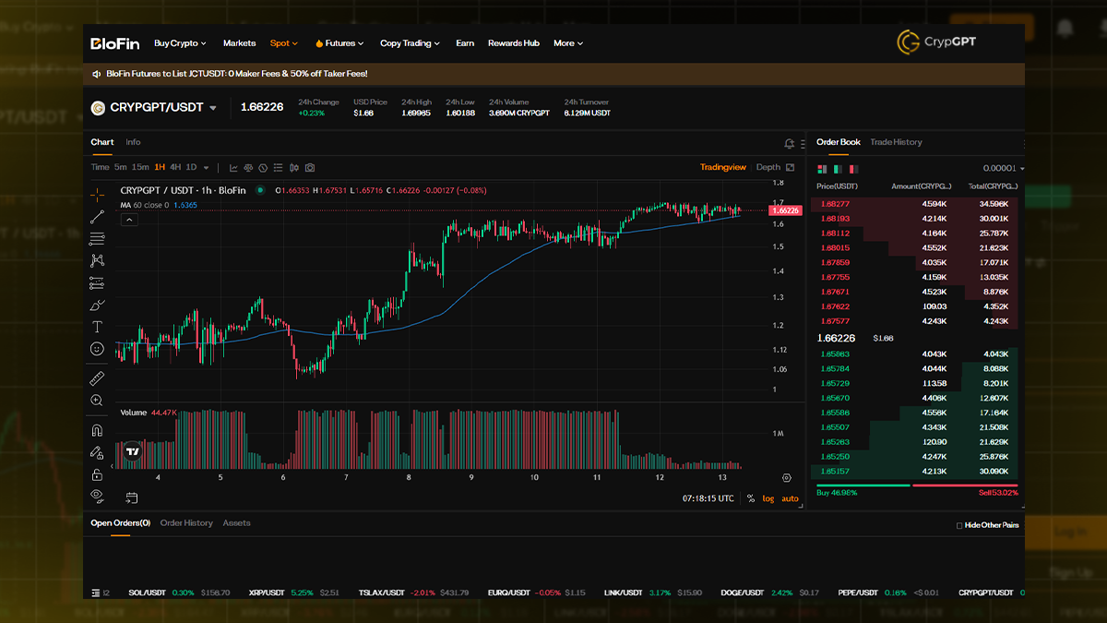Expand the extra timeframe dropdown arrow
This screenshot has height=623, width=1107.
(205, 167)
